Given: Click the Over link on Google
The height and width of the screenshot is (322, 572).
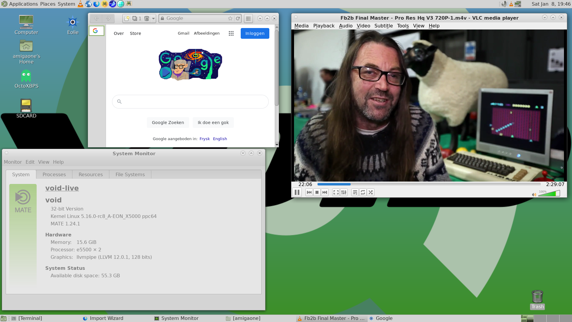Looking at the screenshot, I should [119, 33].
